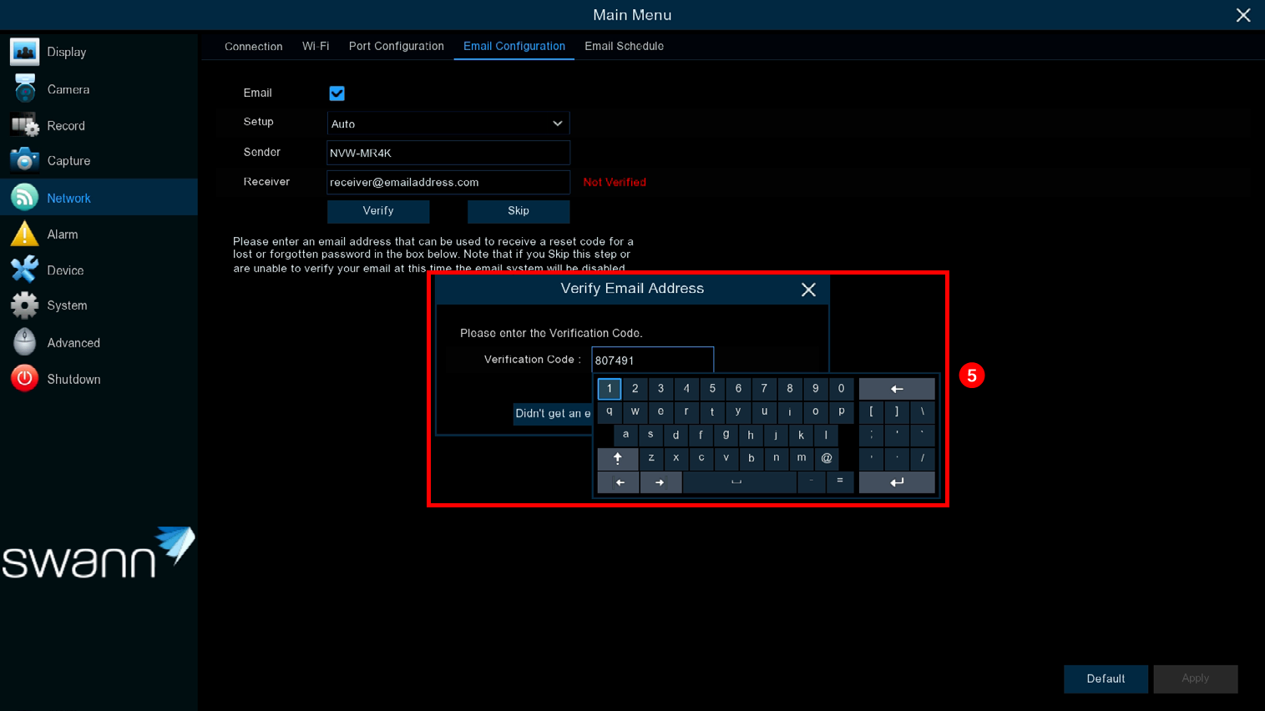Screen dimensions: 1265x711
Task: Open the Device tools icon
Action: [x=24, y=270]
